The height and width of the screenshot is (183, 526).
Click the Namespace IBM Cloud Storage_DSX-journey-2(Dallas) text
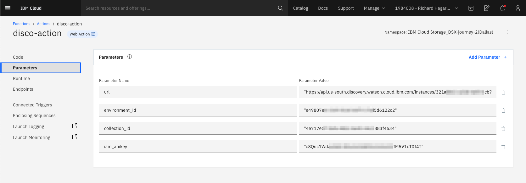point(439,32)
